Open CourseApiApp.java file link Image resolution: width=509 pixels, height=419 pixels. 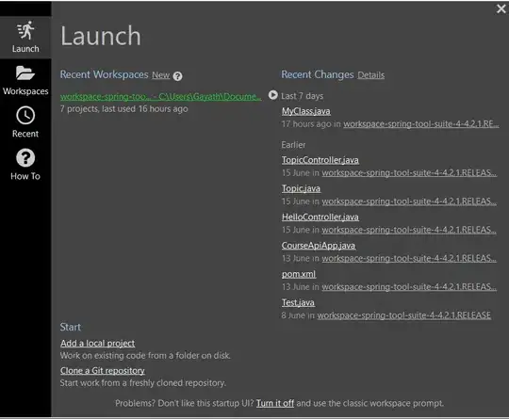coord(319,246)
